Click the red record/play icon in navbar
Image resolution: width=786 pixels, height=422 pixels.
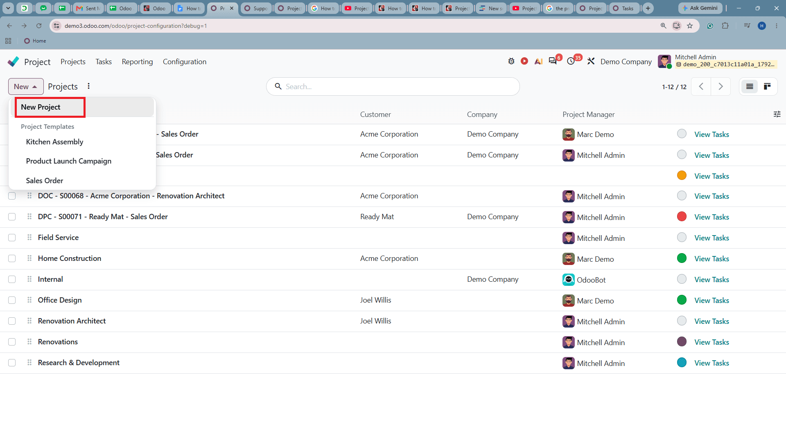524,61
